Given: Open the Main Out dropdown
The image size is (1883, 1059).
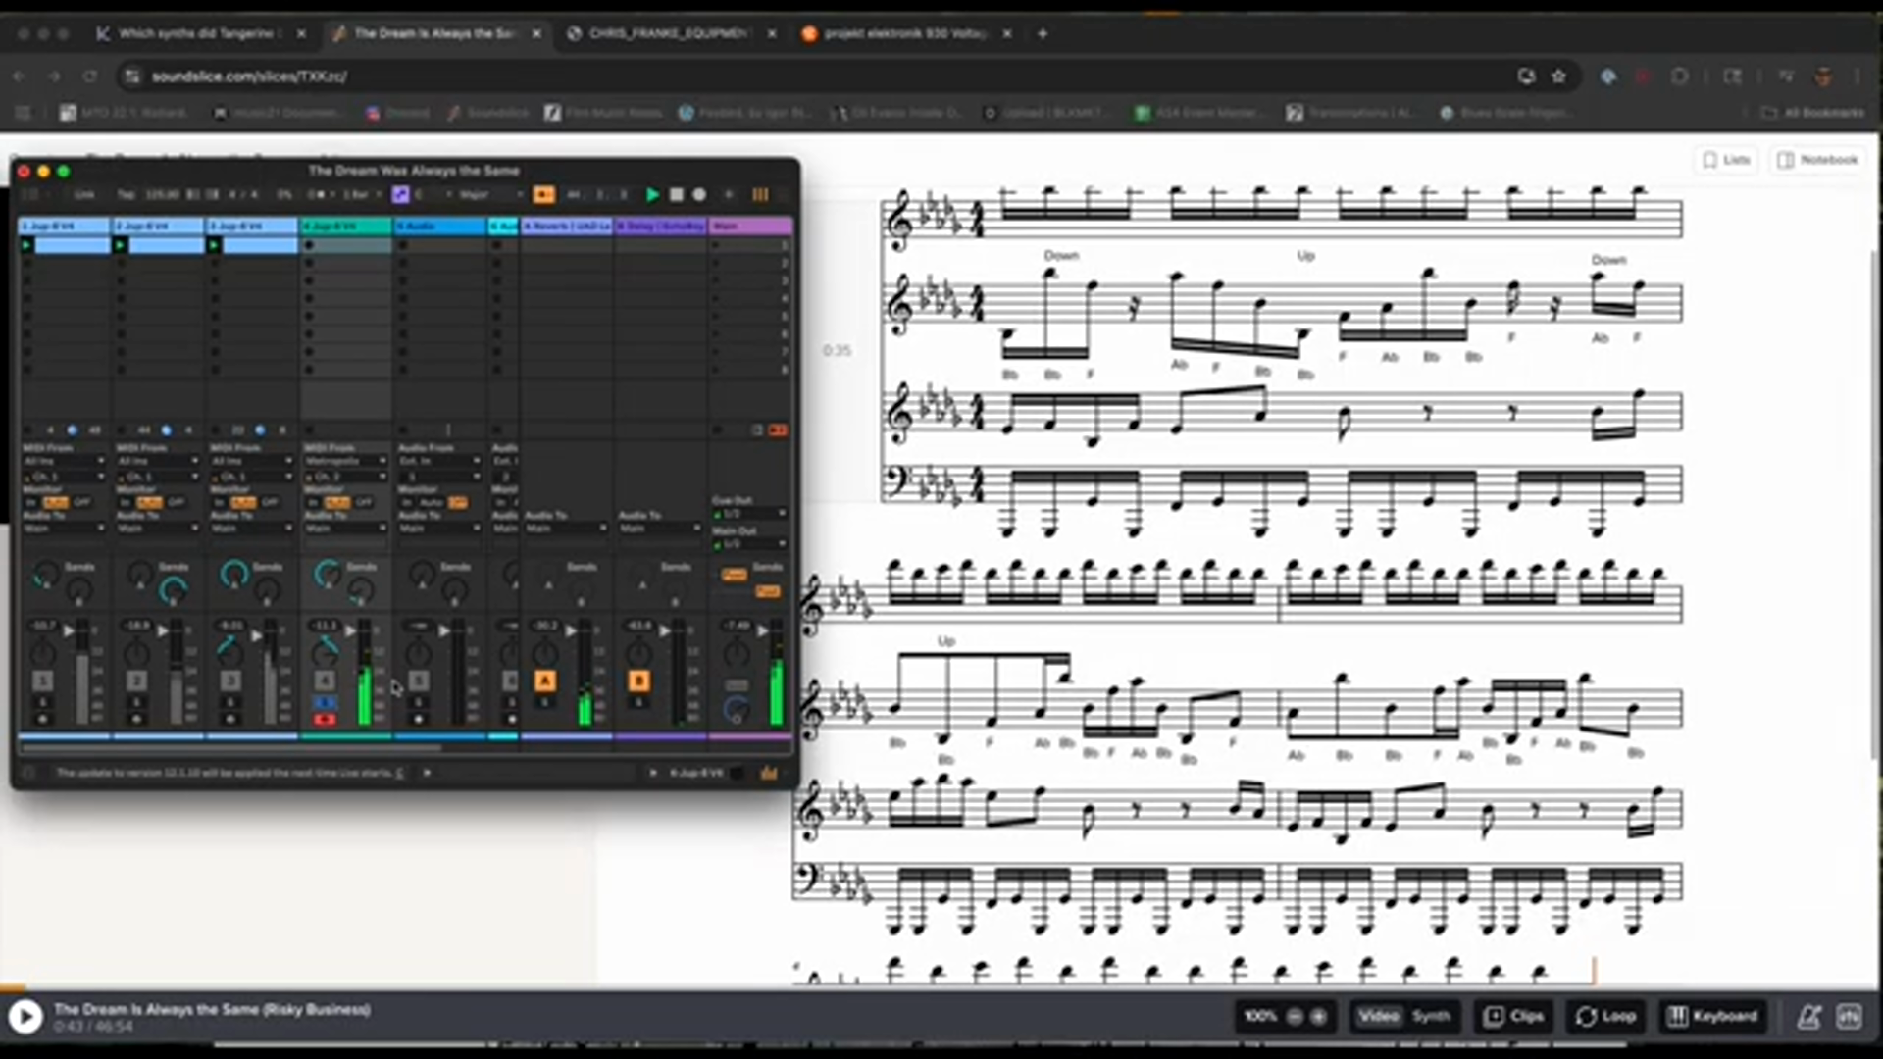Looking at the screenshot, I should click(749, 543).
